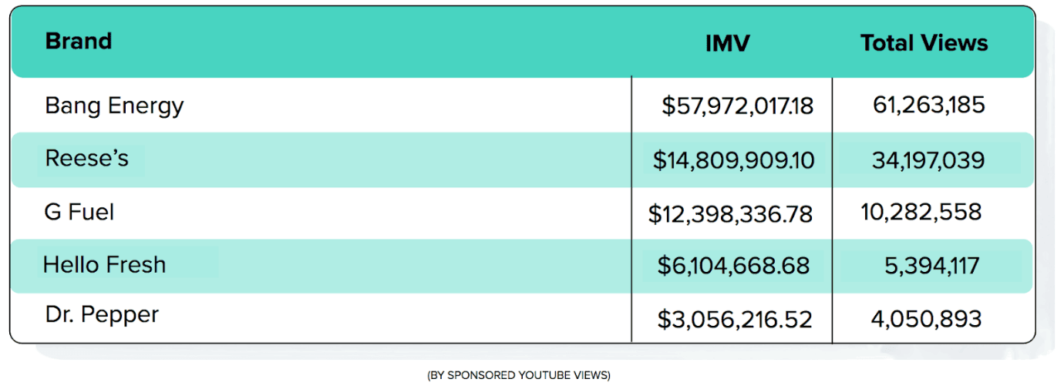
Task: Select the 10,282,558 total views value
Action: [x=921, y=212]
